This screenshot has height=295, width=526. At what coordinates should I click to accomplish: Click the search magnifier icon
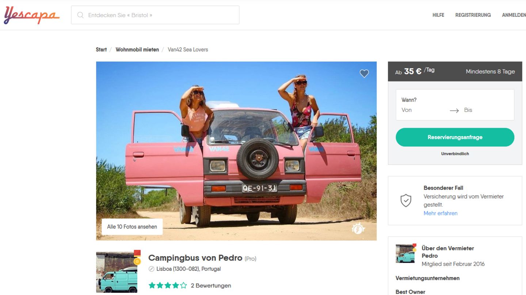pyautogui.click(x=80, y=15)
